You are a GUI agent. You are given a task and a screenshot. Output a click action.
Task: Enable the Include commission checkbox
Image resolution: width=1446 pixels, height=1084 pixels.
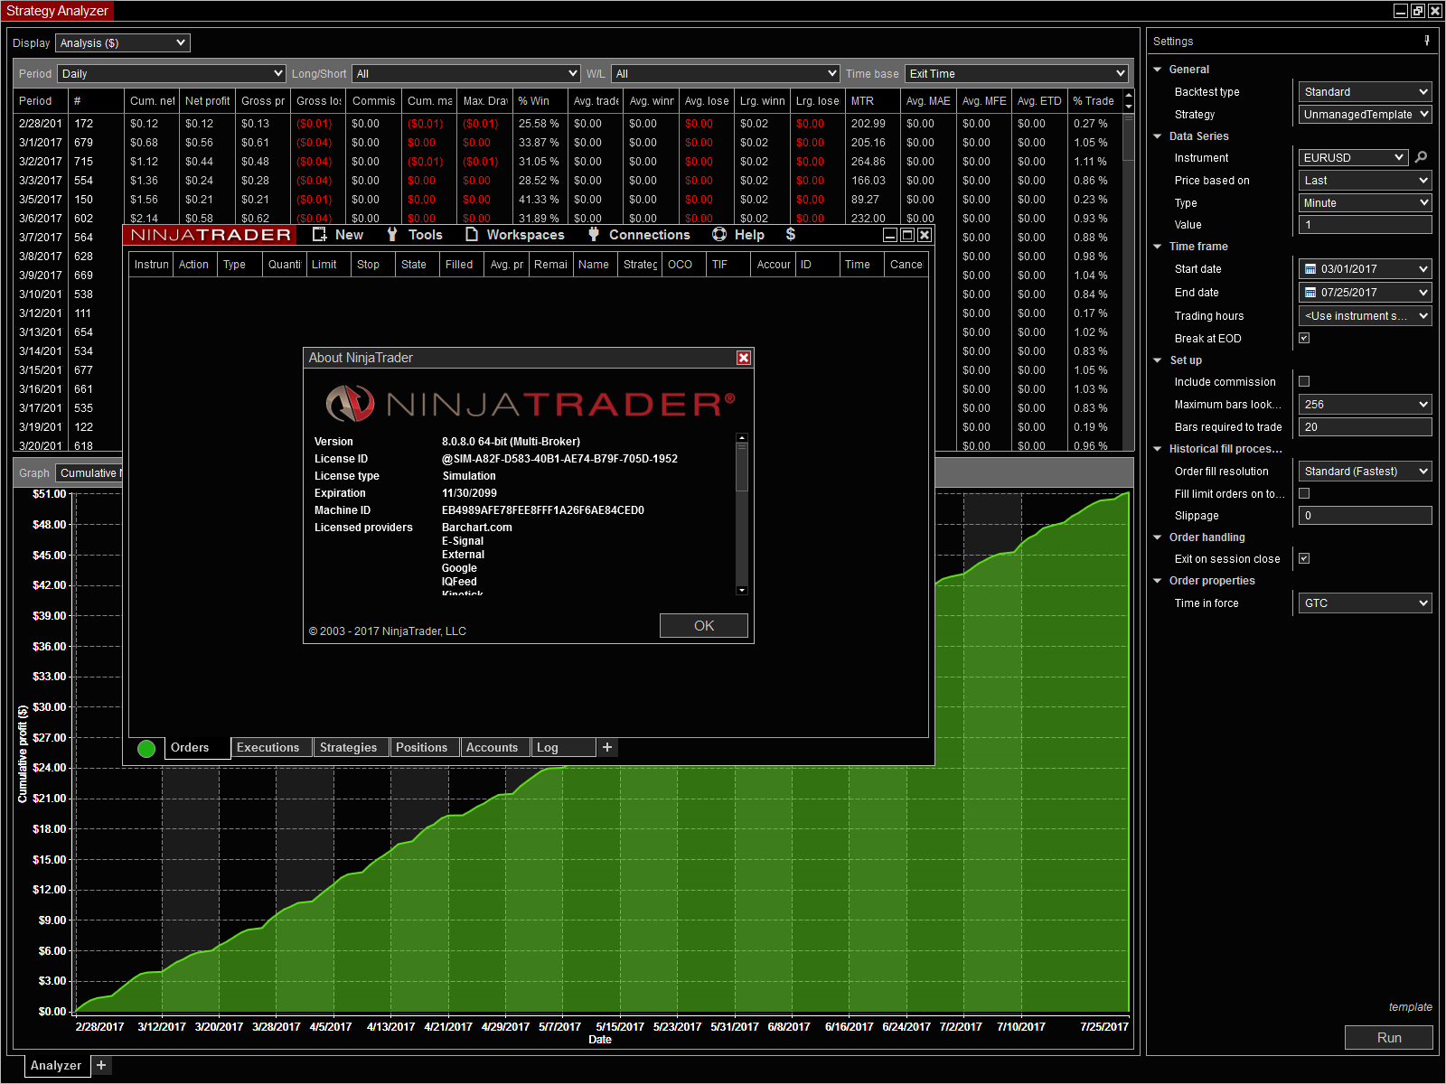1304,381
